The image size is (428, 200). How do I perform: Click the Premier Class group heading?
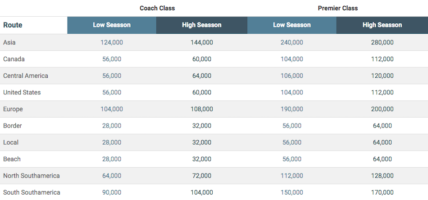pyautogui.click(x=337, y=8)
